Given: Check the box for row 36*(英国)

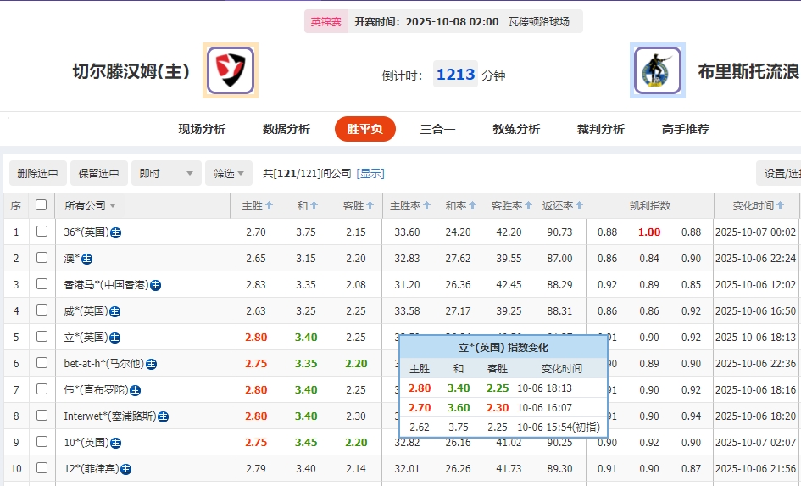Looking at the screenshot, I should 42,231.
